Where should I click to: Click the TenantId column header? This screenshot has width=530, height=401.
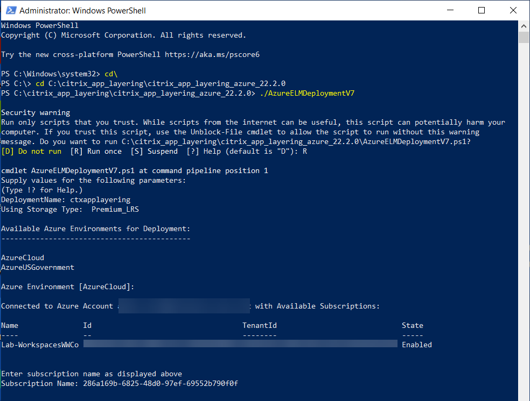259,325
